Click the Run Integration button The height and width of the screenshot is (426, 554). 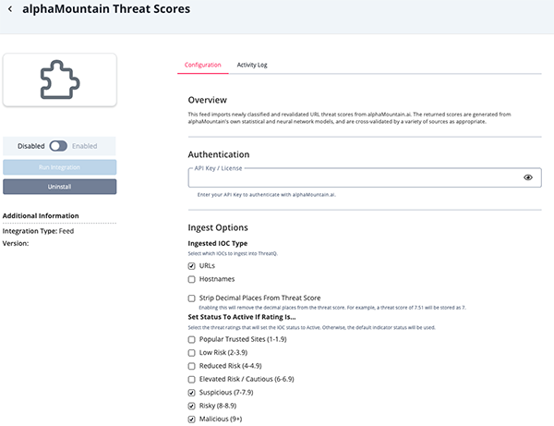coord(60,167)
